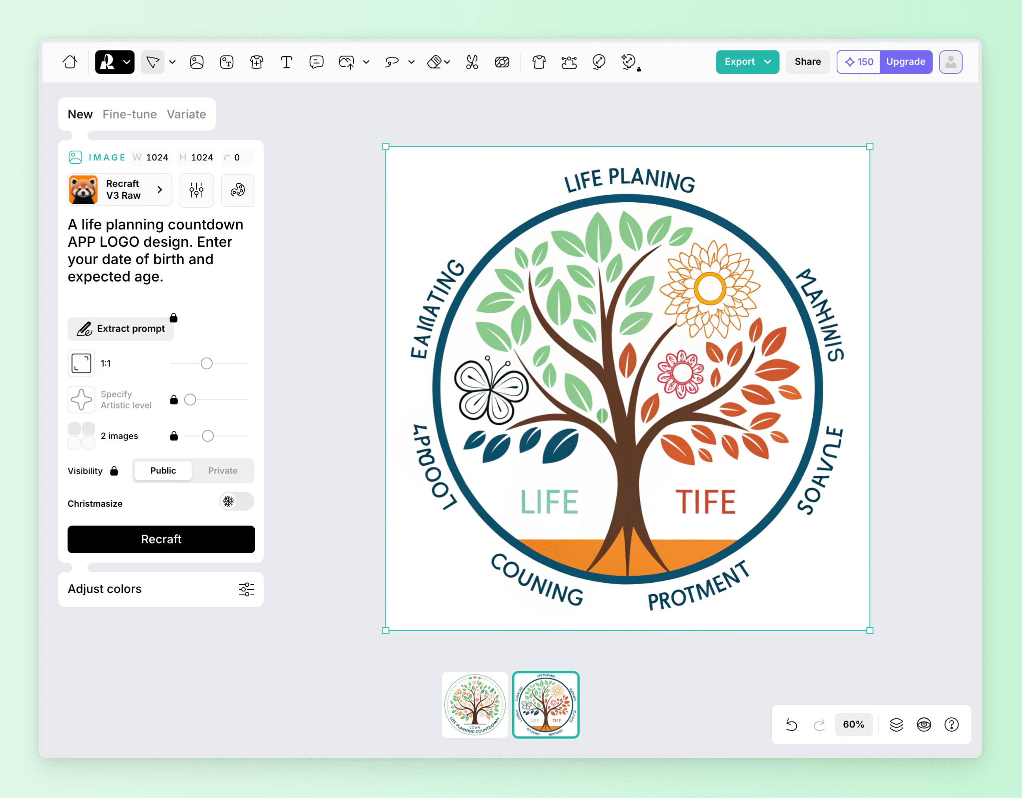Open the layers panel icon
1022x798 pixels.
(896, 725)
